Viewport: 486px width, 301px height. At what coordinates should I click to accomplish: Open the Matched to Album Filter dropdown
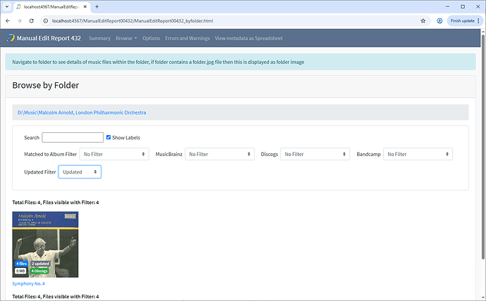[114, 154]
